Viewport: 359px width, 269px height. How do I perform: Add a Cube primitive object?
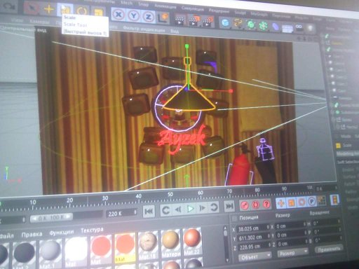[x=225, y=22]
